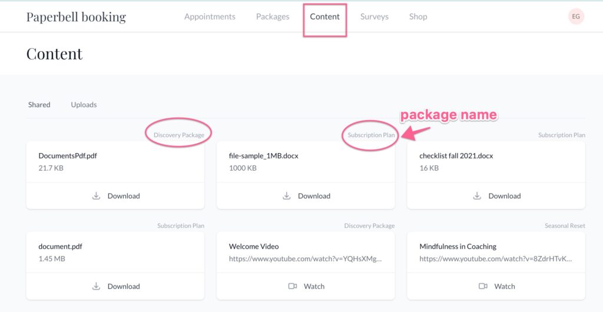Click download icon for file-sample_1MB.docx
This screenshot has width=603, height=312.
tap(287, 196)
